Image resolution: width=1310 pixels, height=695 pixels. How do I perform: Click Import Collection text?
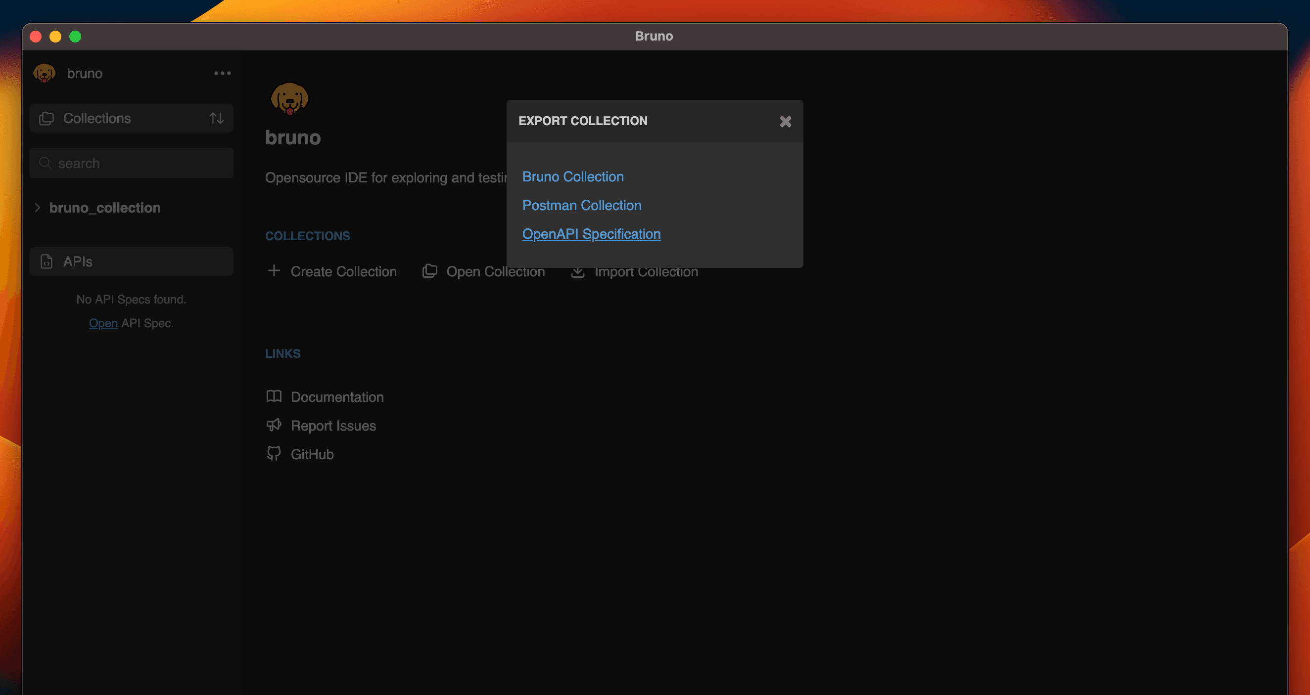[x=646, y=272]
